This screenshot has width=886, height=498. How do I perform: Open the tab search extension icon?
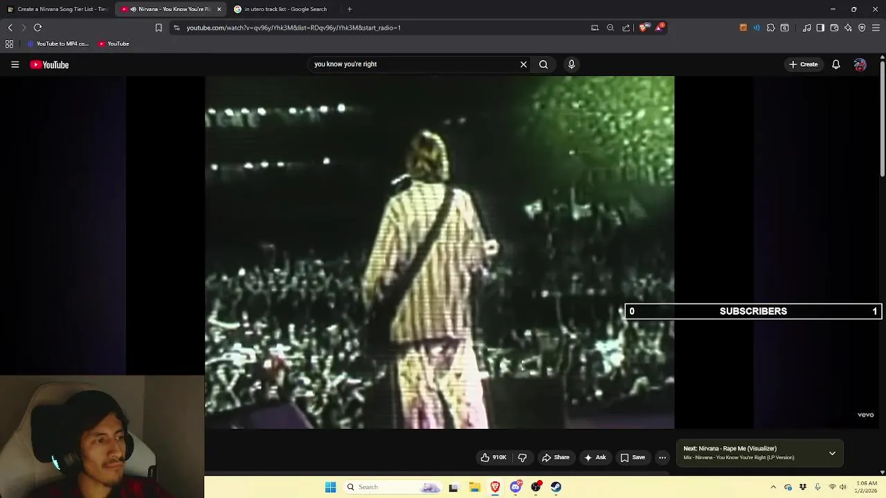pos(784,28)
